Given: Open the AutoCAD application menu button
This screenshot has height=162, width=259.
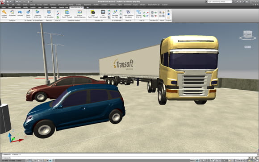Looking at the screenshot, I should (x=3, y=2).
